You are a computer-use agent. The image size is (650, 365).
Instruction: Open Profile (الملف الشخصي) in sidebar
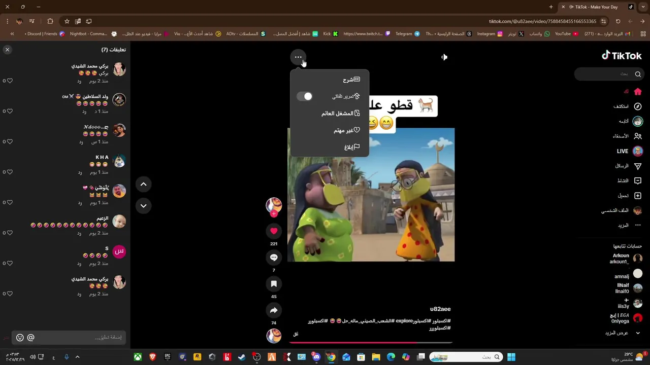[x=622, y=210]
